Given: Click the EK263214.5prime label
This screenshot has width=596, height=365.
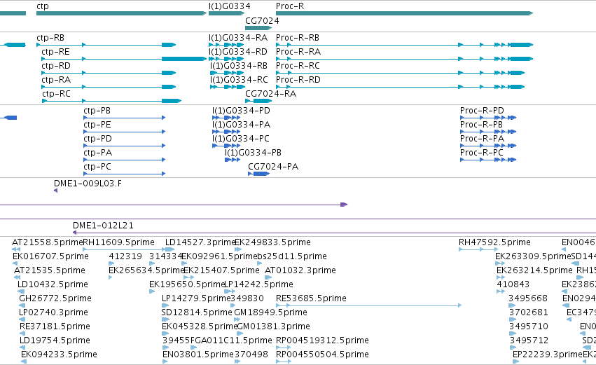Looking at the screenshot, I should (534, 270).
